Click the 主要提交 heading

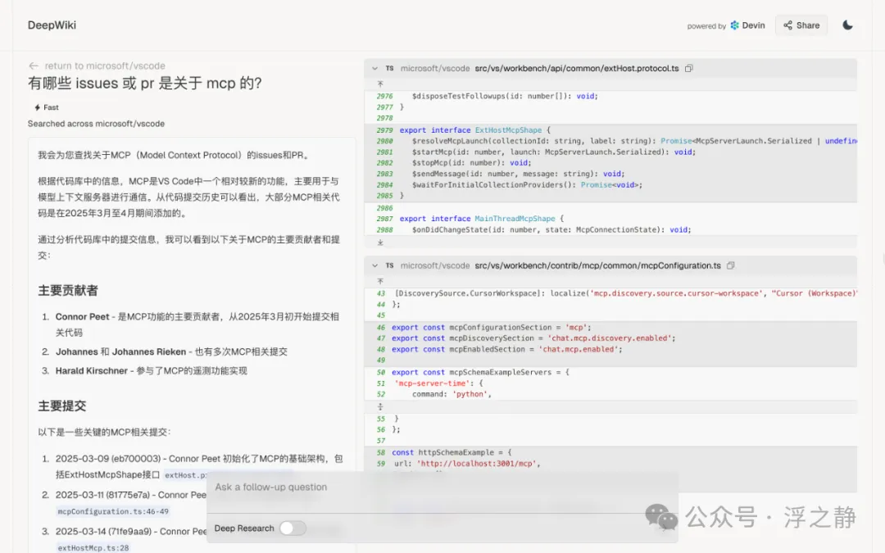pyautogui.click(x=62, y=406)
